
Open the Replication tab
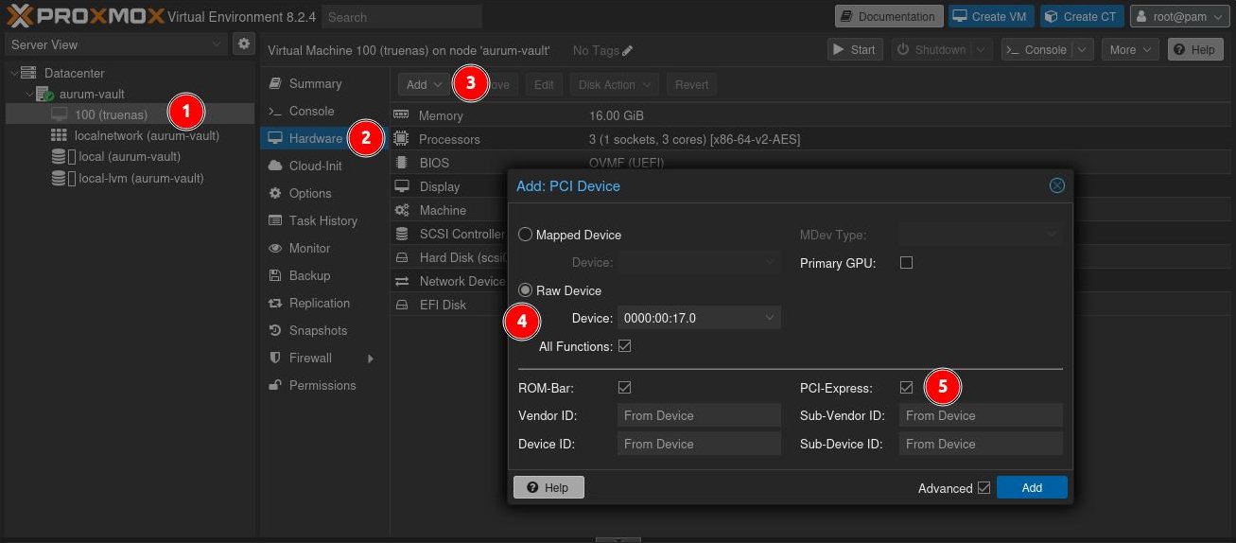323,303
